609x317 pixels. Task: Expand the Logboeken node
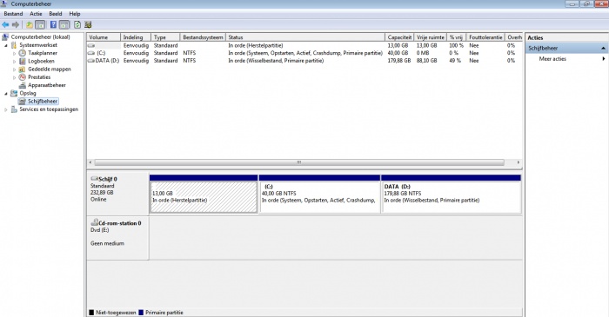[x=15, y=62]
